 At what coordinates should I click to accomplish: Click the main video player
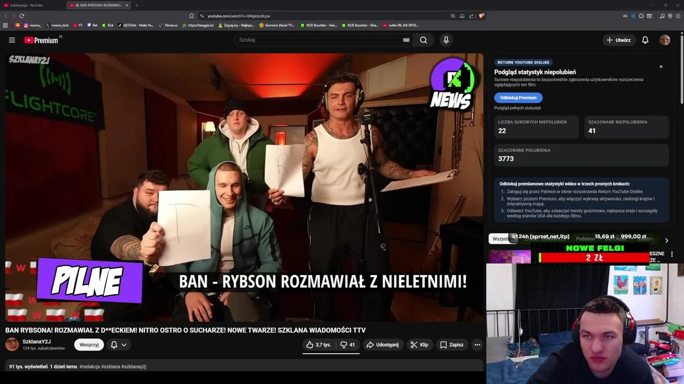244,187
